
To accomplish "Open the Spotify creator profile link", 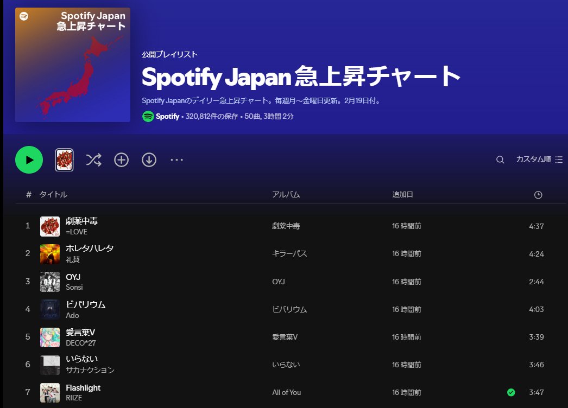I will (x=167, y=116).
